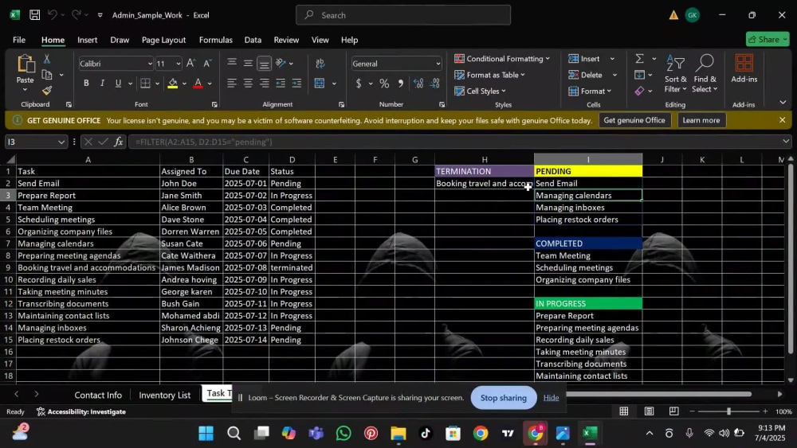Click the Undo arrow

pos(53,14)
